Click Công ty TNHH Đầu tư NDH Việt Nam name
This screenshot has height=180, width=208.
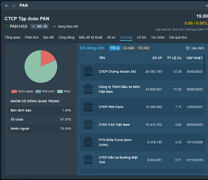(119, 89)
